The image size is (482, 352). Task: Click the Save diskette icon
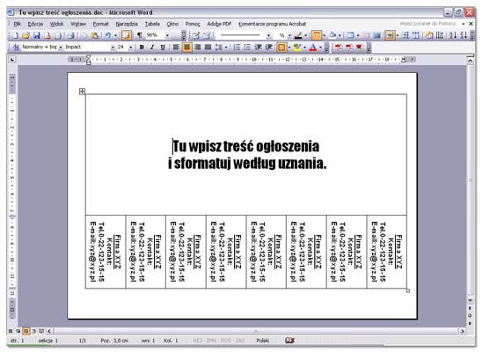pyautogui.click(x=37, y=36)
